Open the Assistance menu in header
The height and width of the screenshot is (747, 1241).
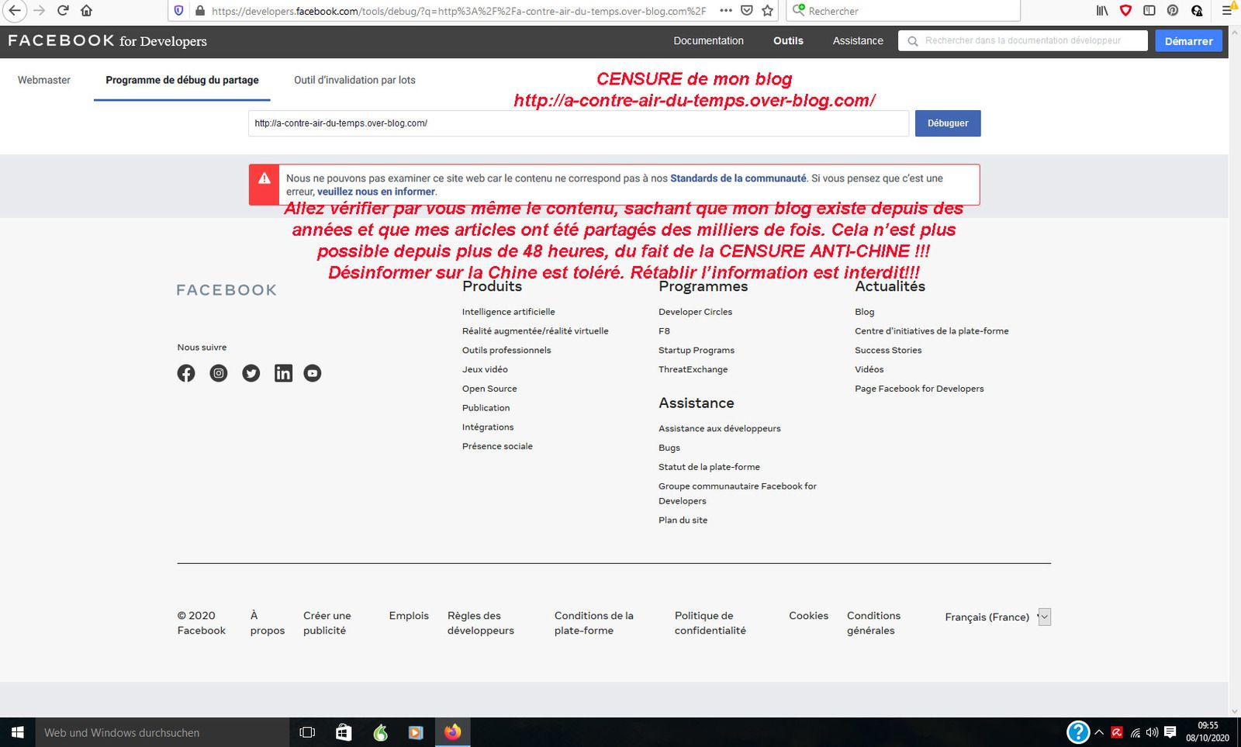pyautogui.click(x=858, y=40)
